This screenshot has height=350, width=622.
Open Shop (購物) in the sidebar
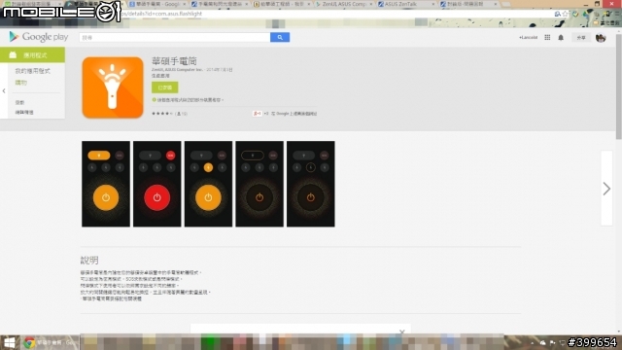point(21,83)
